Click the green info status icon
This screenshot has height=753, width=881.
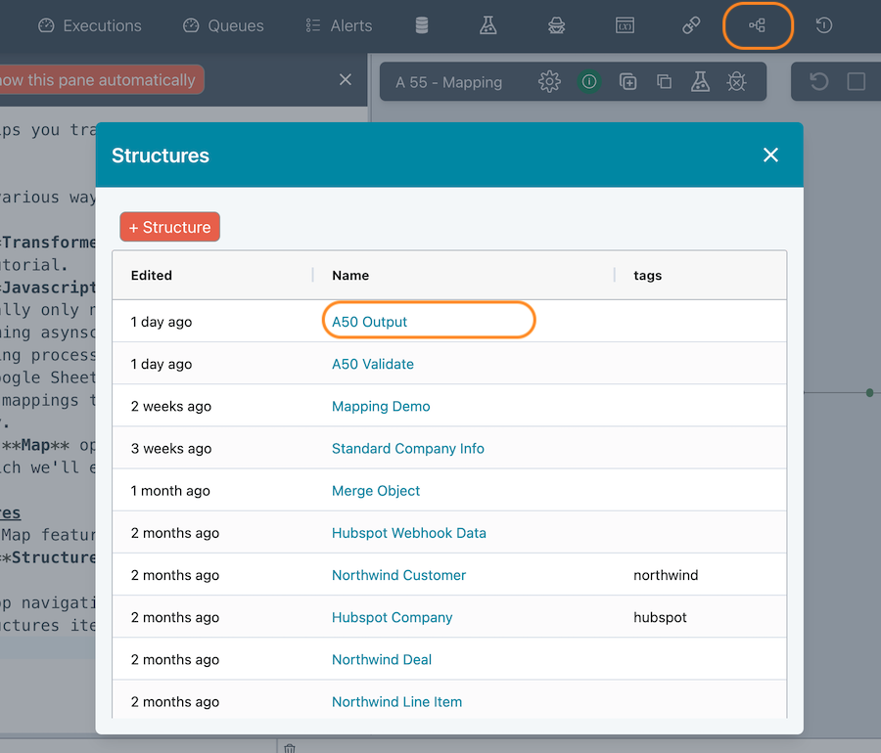(x=589, y=82)
